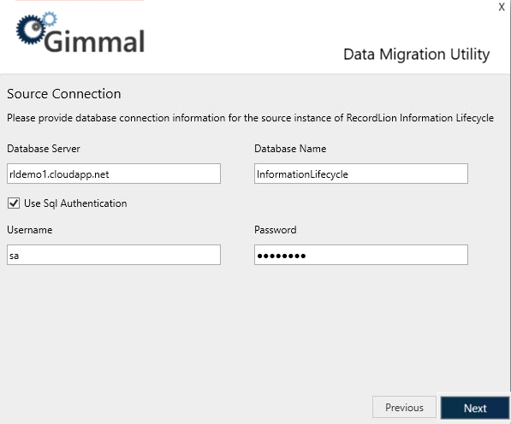The image size is (511, 424).
Task: Proceed with the Next button
Action: coord(475,408)
